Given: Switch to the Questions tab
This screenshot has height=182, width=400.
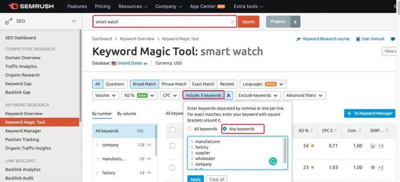Looking at the screenshot, I should tap(115, 84).
